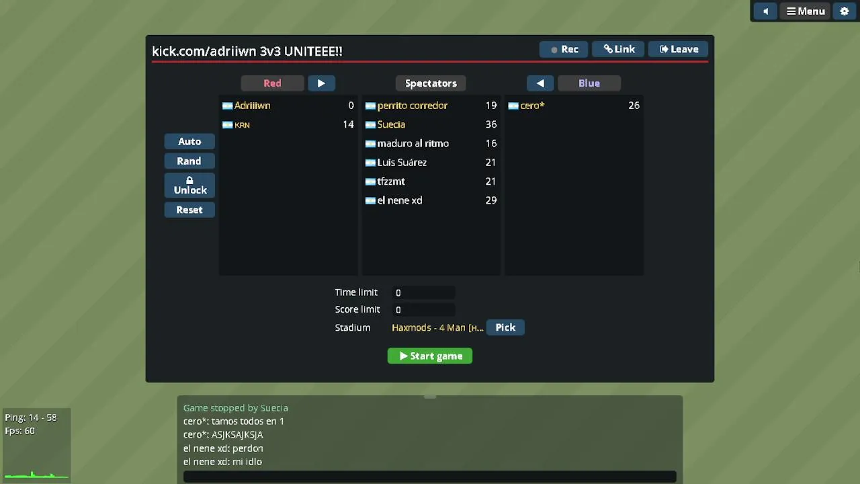The width and height of the screenshot is (860, 484).
Task: Click the Fps: 60 readout
Action: [x=19, y=431]
